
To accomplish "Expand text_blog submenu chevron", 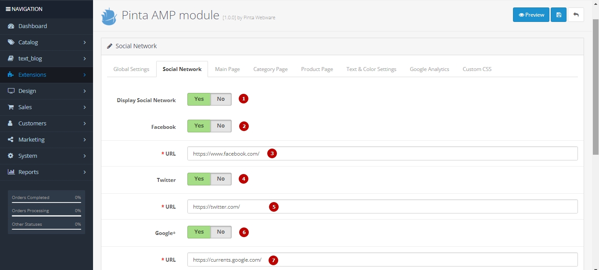I will point(85,59).
